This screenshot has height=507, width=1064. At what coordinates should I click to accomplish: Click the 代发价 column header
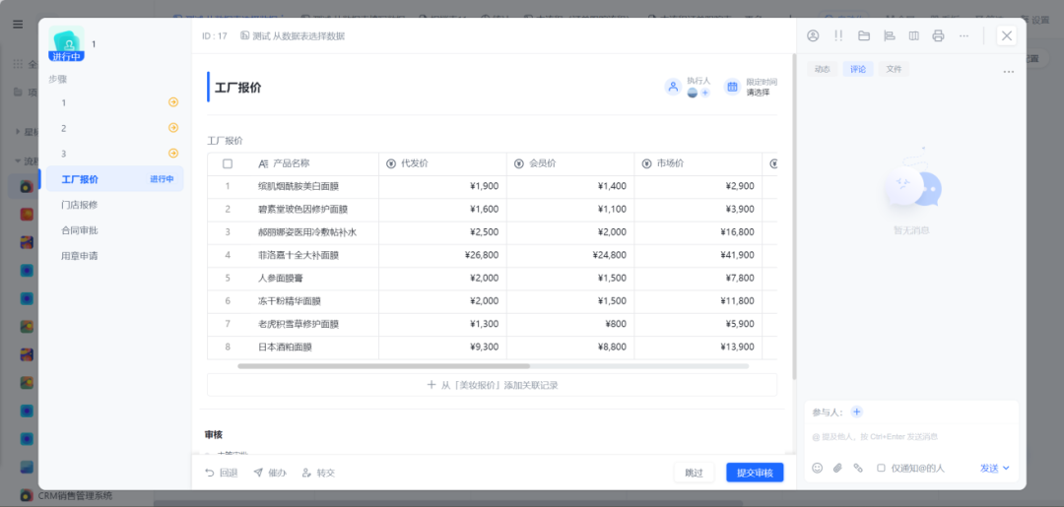coord(442,163)
